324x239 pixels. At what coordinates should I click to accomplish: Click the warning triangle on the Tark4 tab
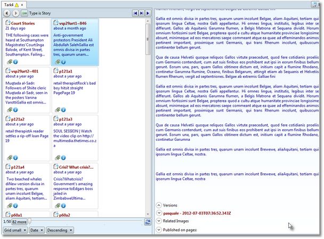click(x=17, y=5)
